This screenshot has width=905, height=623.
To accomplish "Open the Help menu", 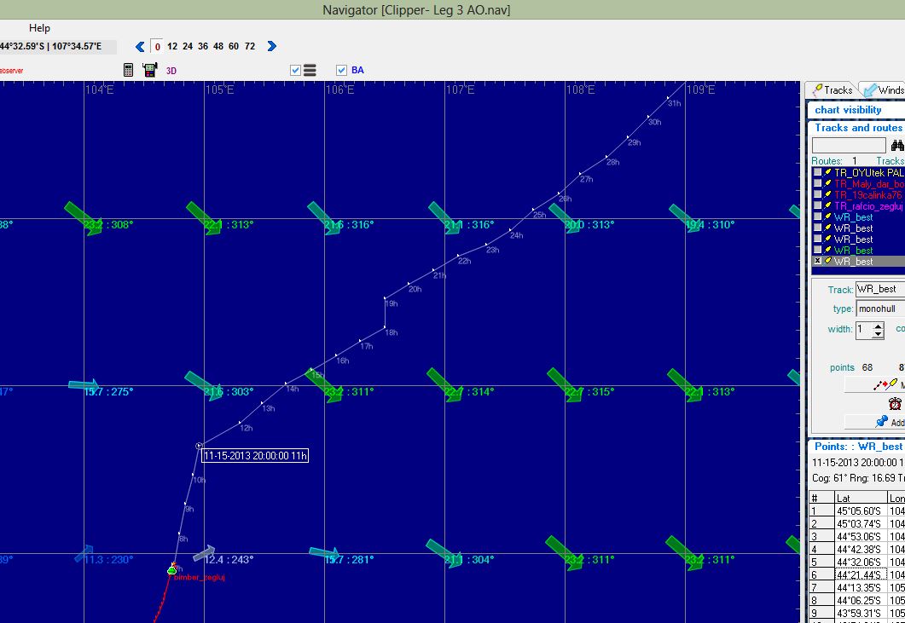I will coord(39,27).
